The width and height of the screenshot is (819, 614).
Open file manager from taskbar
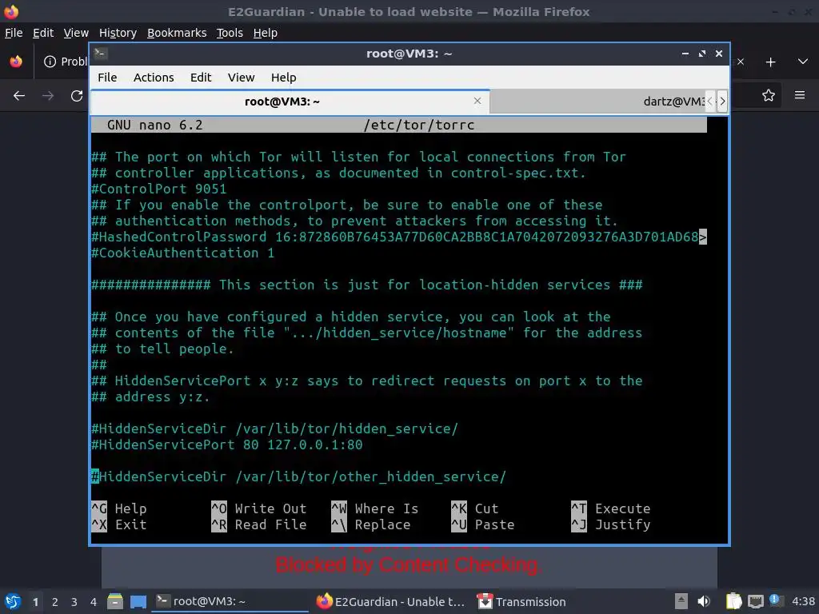[115, 601]
